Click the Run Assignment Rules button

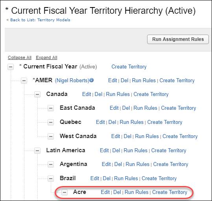178,39
